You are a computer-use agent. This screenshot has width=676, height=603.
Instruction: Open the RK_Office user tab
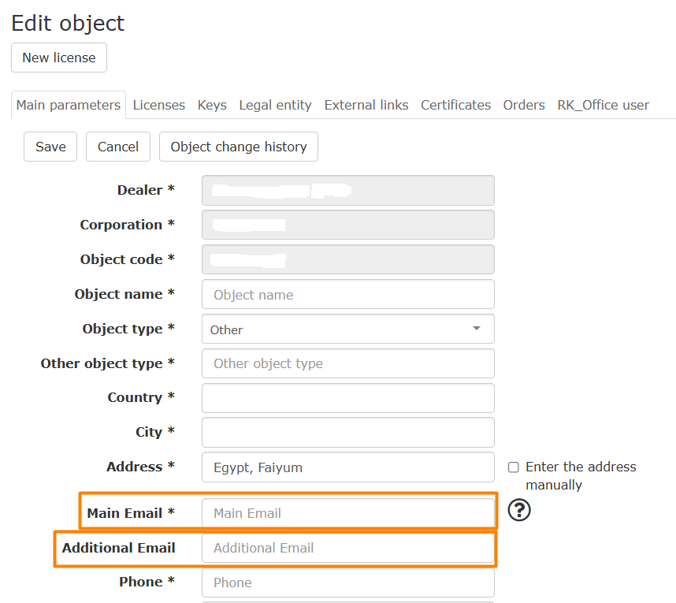tap(603, 105)
